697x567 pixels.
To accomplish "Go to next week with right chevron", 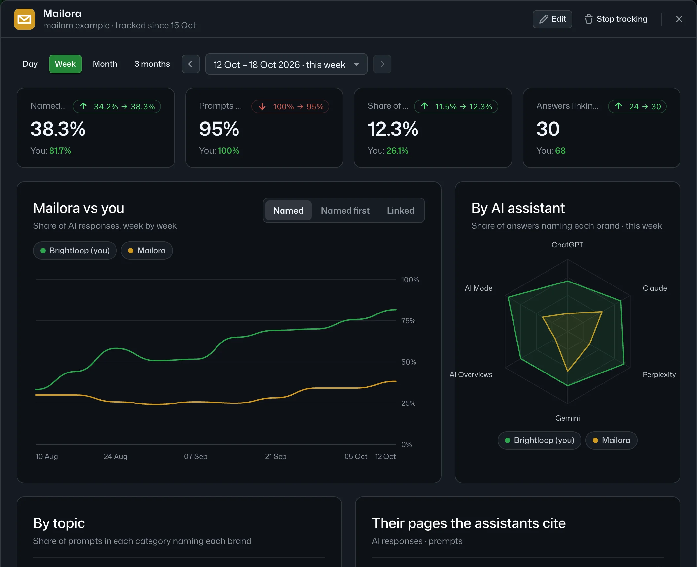I will 382,64.
